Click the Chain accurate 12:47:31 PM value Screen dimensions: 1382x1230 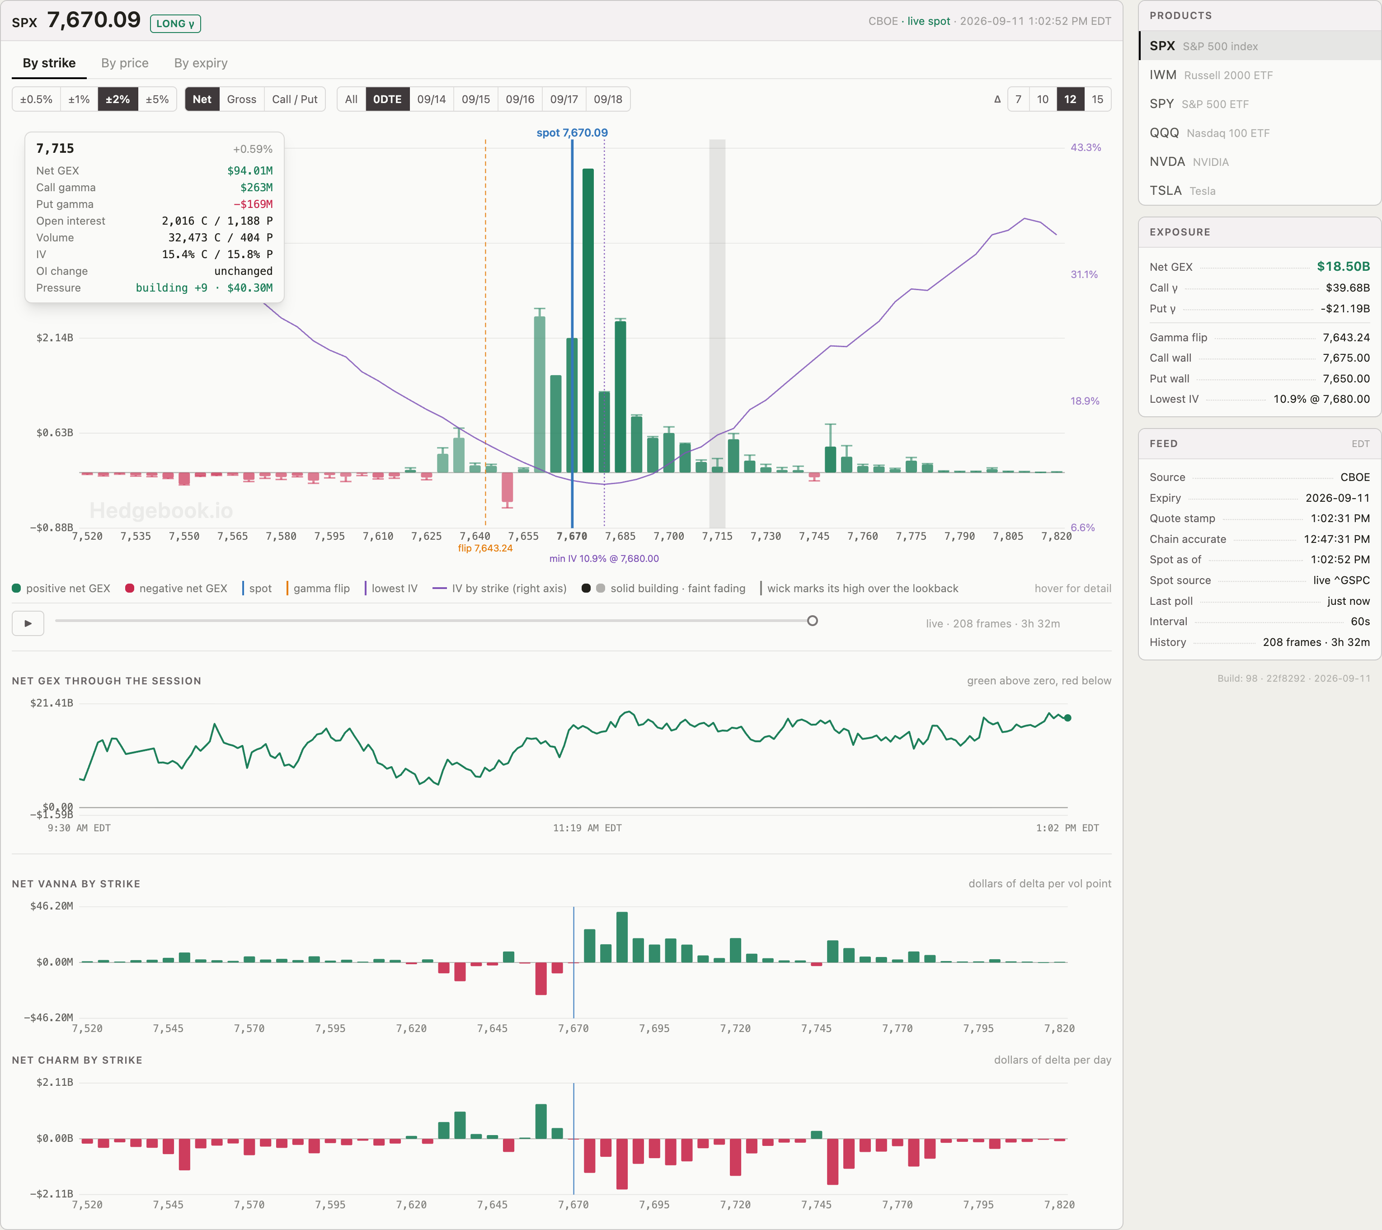[1337, 539]
